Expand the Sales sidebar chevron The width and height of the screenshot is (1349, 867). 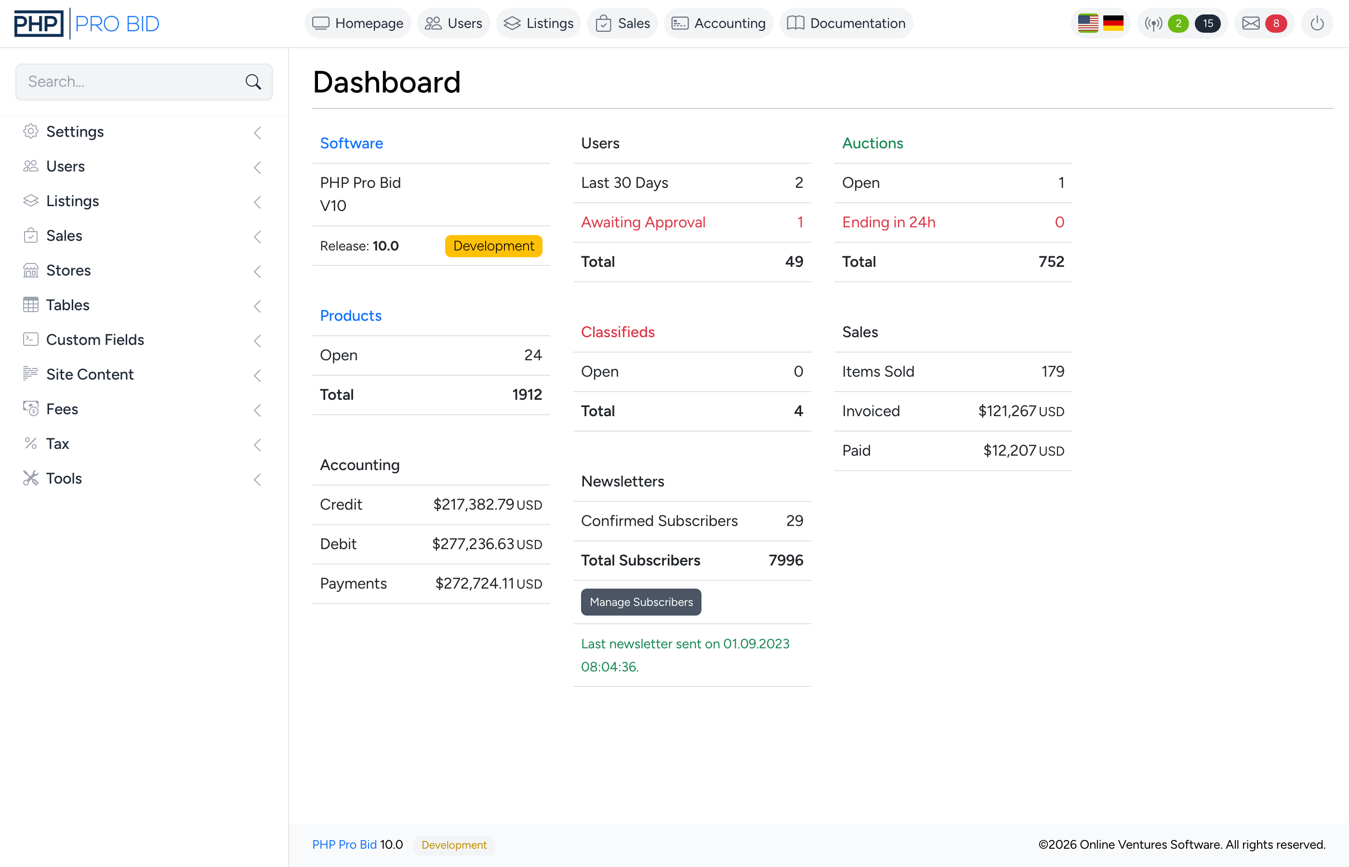[257, 237]
